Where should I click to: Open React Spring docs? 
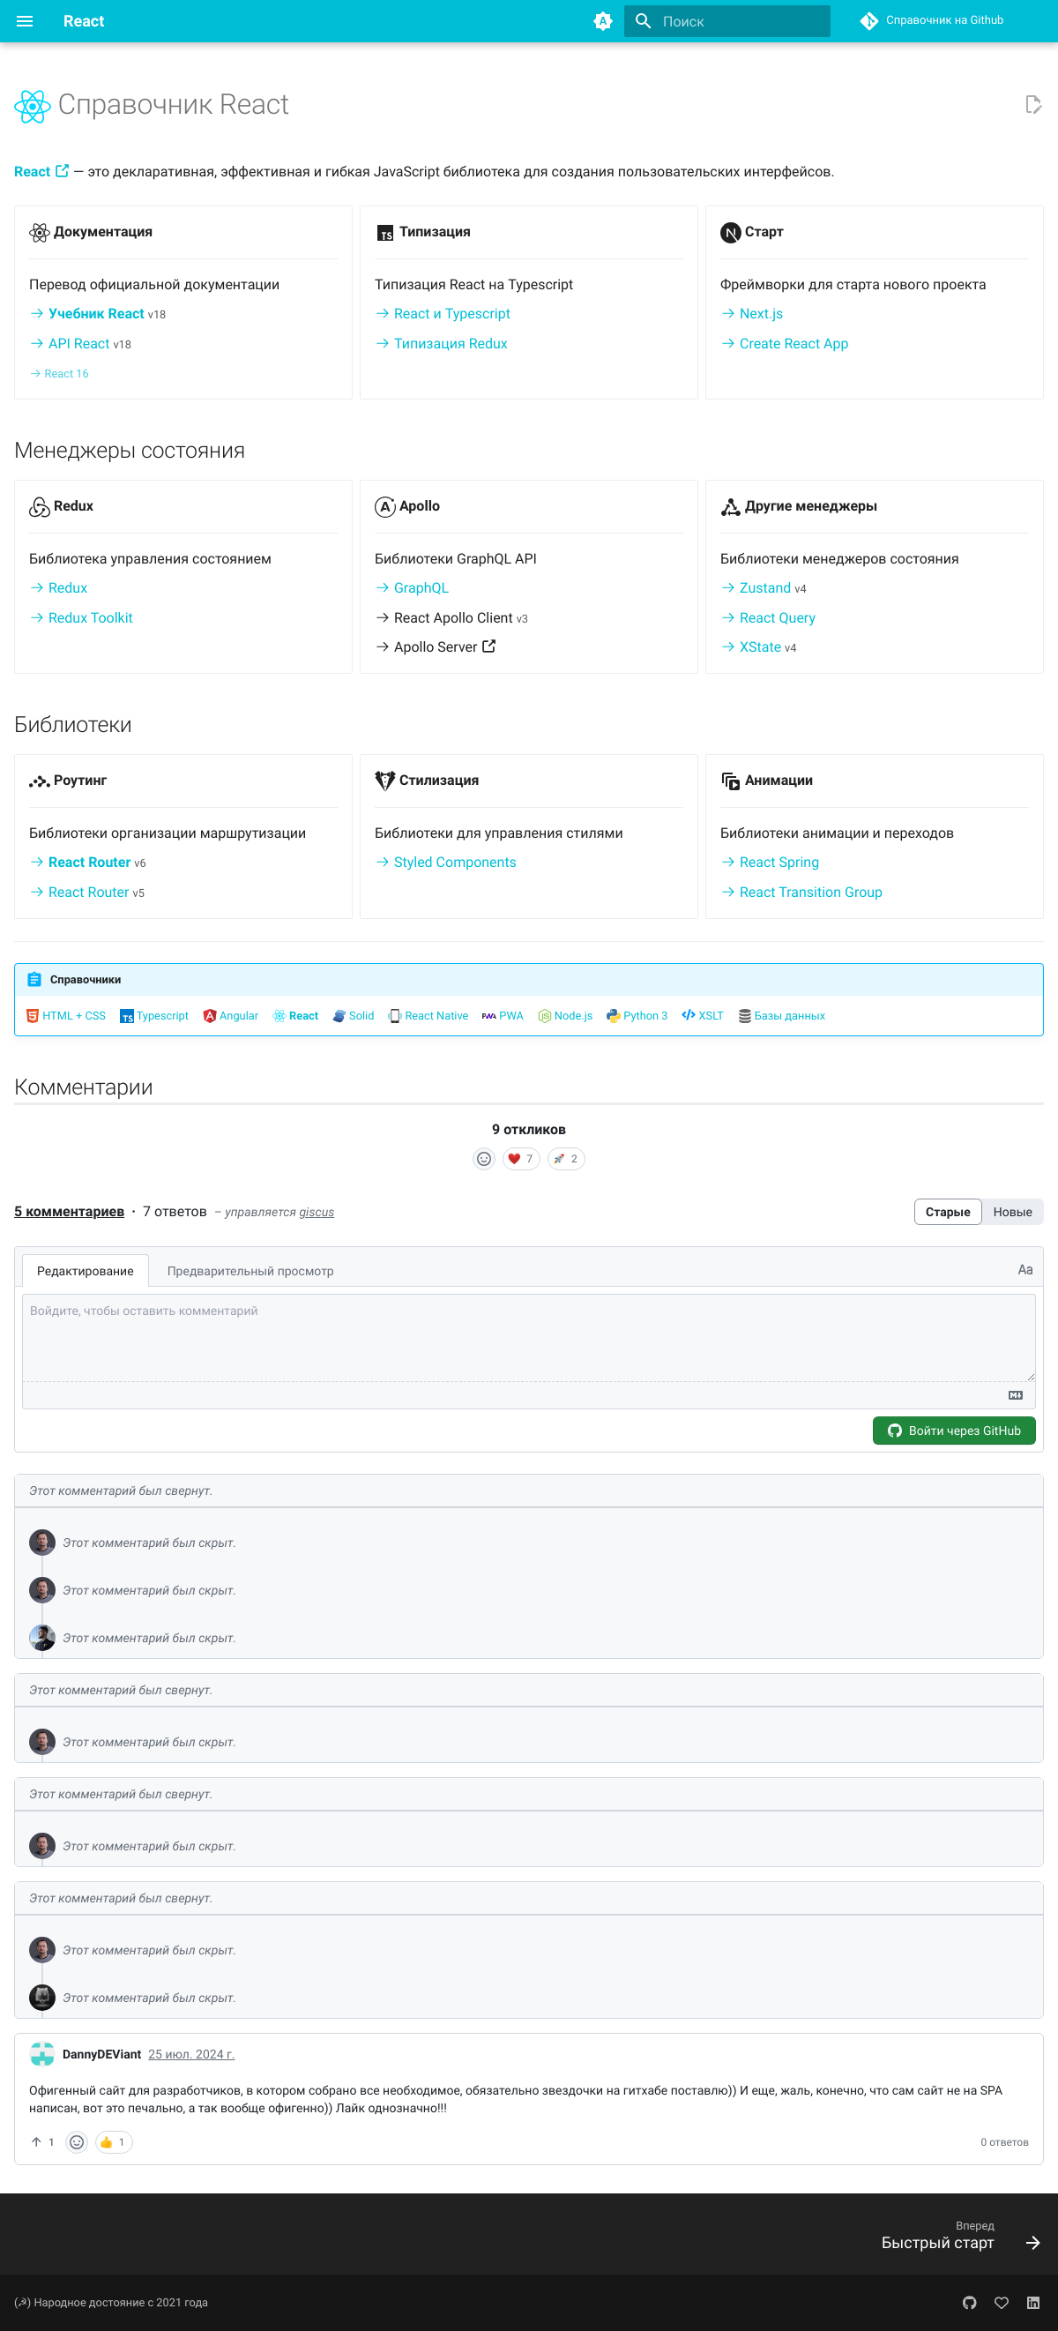click(779, 863)
